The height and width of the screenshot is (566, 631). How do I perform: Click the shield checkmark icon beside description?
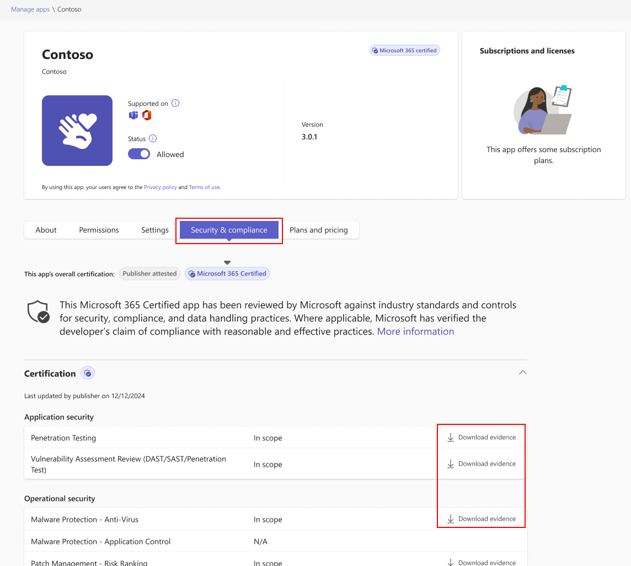click(39, 312)
